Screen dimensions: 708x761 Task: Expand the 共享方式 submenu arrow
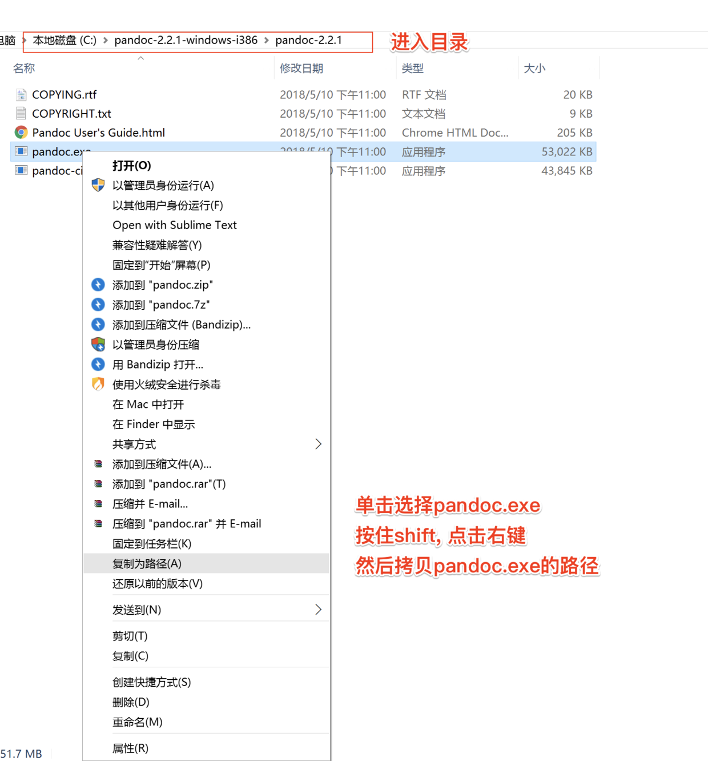click(x=318, y=444)
